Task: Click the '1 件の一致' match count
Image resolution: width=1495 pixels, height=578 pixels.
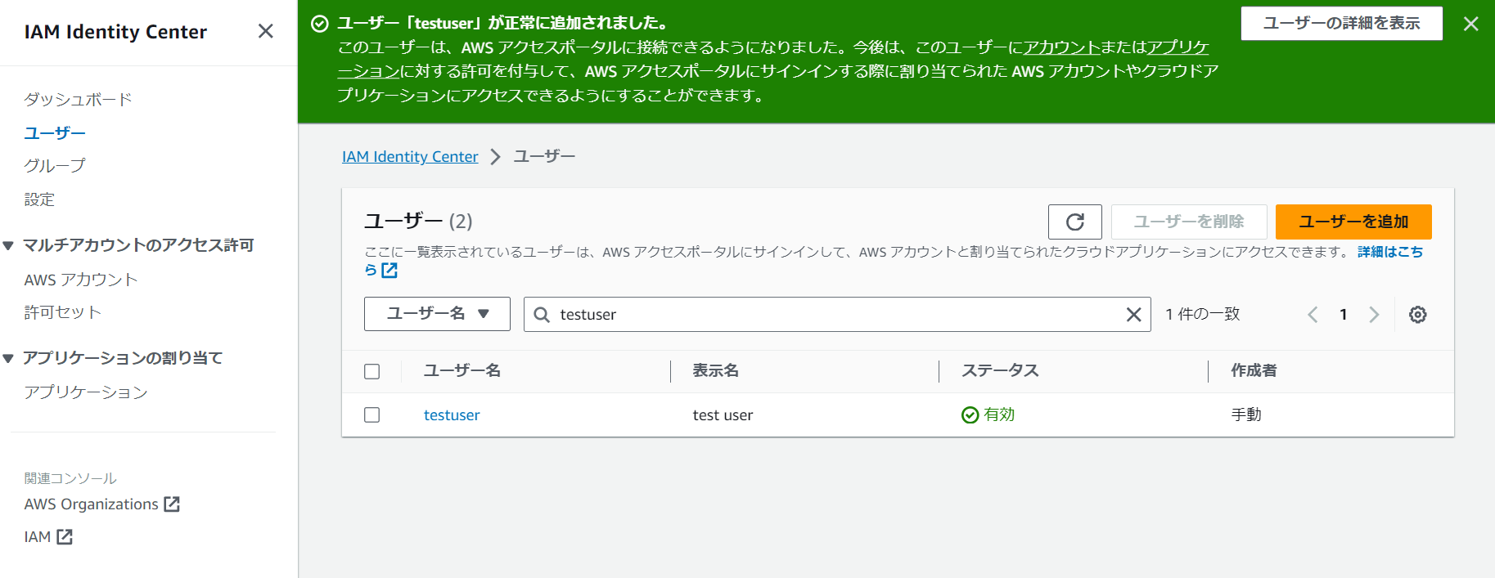Action: [1203, 315]
